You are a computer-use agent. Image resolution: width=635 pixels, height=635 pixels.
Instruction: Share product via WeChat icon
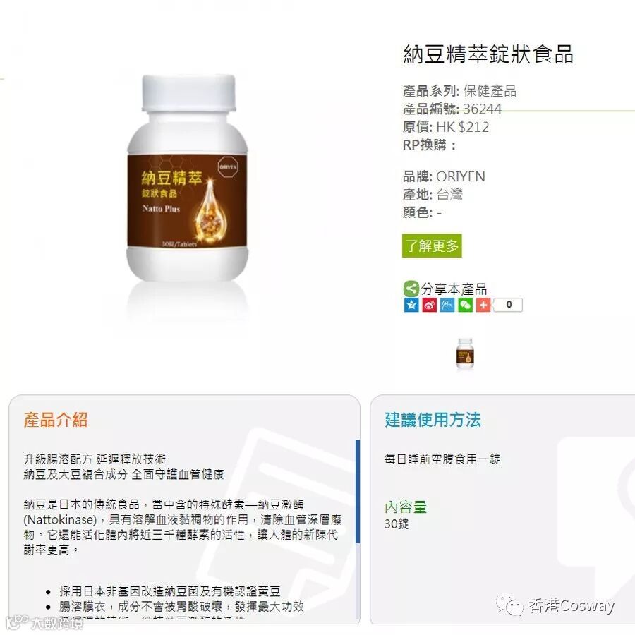[x=466, y=305]
